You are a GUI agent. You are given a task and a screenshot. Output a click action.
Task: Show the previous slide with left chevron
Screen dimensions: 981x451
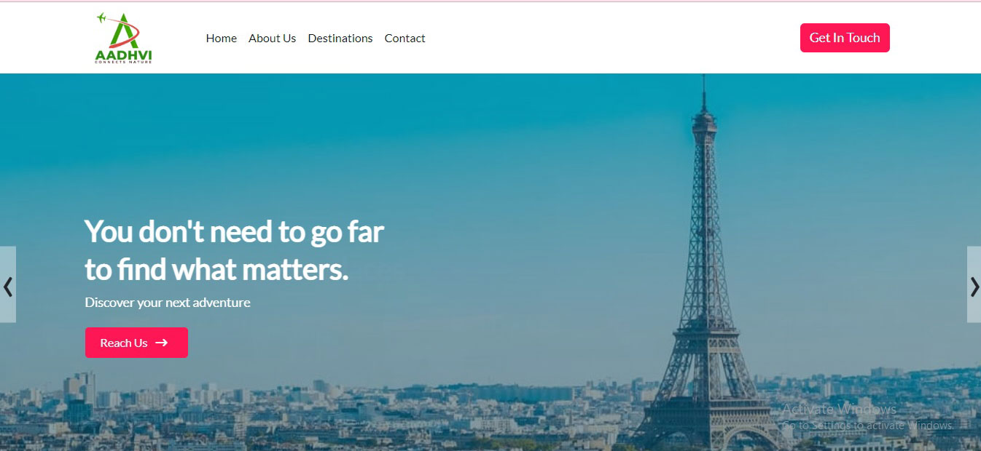(8, 284)
